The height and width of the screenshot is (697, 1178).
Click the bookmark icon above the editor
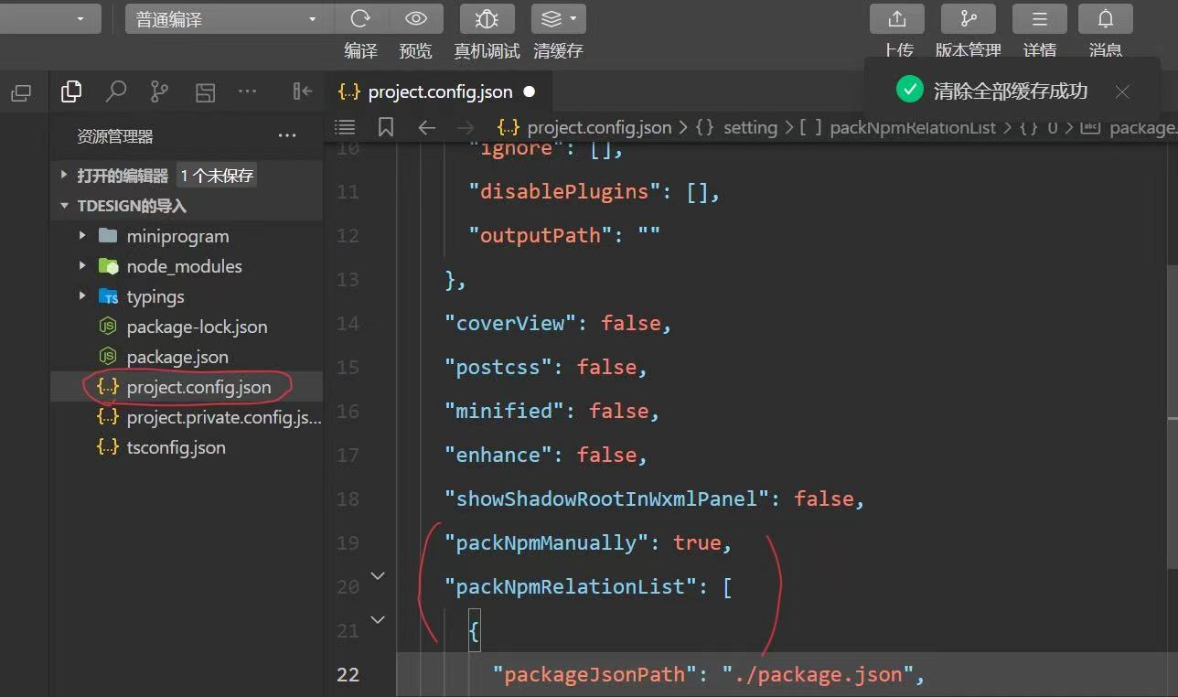[x=385, y=126]
